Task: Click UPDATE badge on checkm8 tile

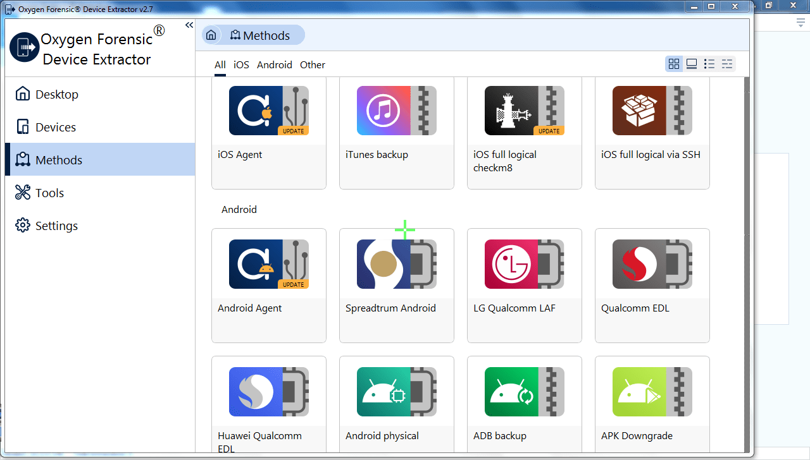Action: [x=549, y=131]
